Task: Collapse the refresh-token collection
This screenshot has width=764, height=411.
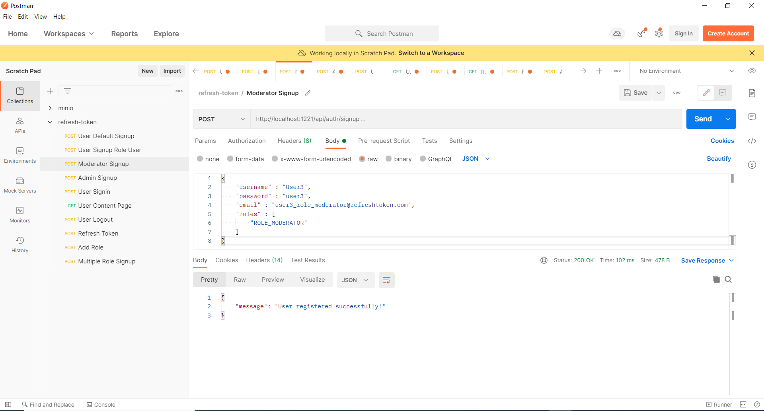Action: tap(50, 122)
